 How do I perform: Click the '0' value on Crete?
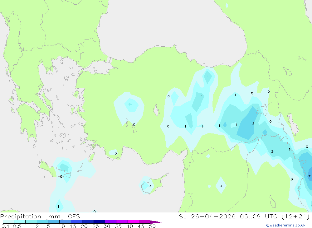[x=61, y=176]
